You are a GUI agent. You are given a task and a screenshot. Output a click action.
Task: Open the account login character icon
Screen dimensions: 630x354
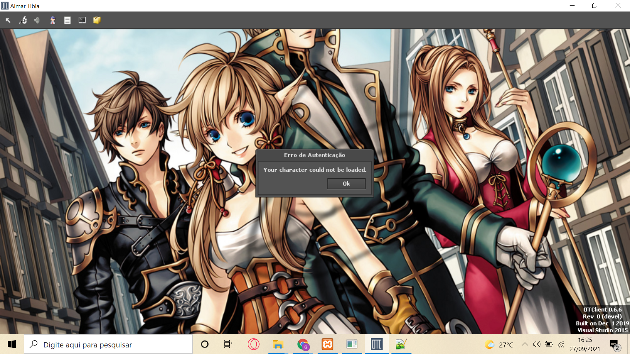point(52,20)
